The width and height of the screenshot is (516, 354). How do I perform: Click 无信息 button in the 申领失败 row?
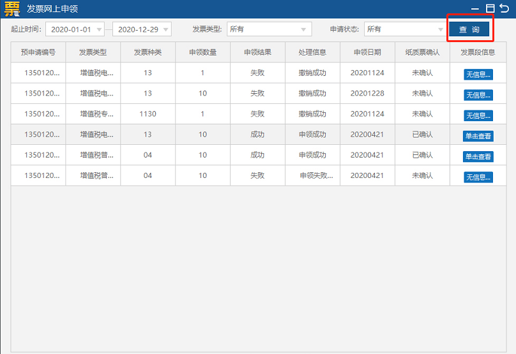pyautogui.click(x=478, y=177)
